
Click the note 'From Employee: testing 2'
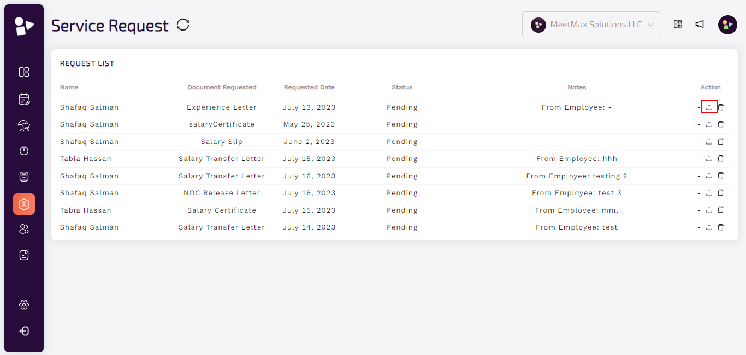tap(577, 176)
